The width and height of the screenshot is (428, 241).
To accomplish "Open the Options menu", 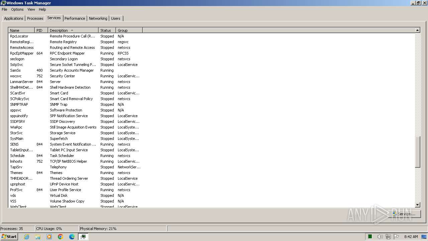I will 17,9.
